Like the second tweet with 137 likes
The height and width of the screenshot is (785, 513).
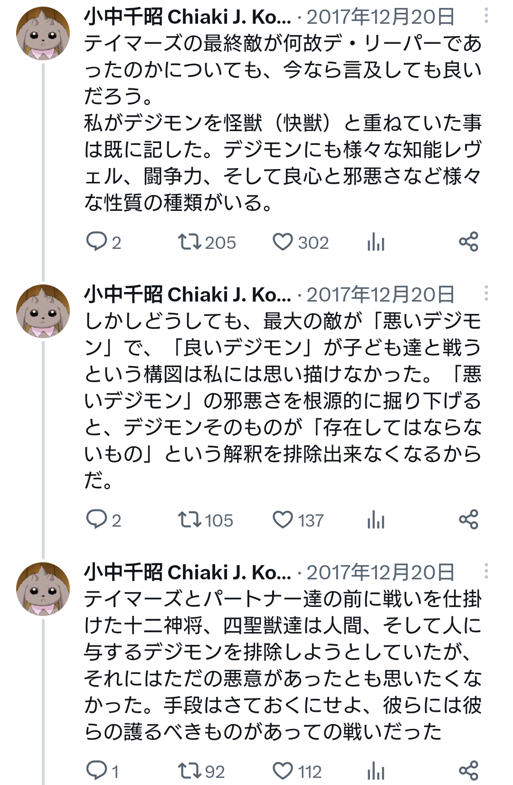[x=283, y=519]
